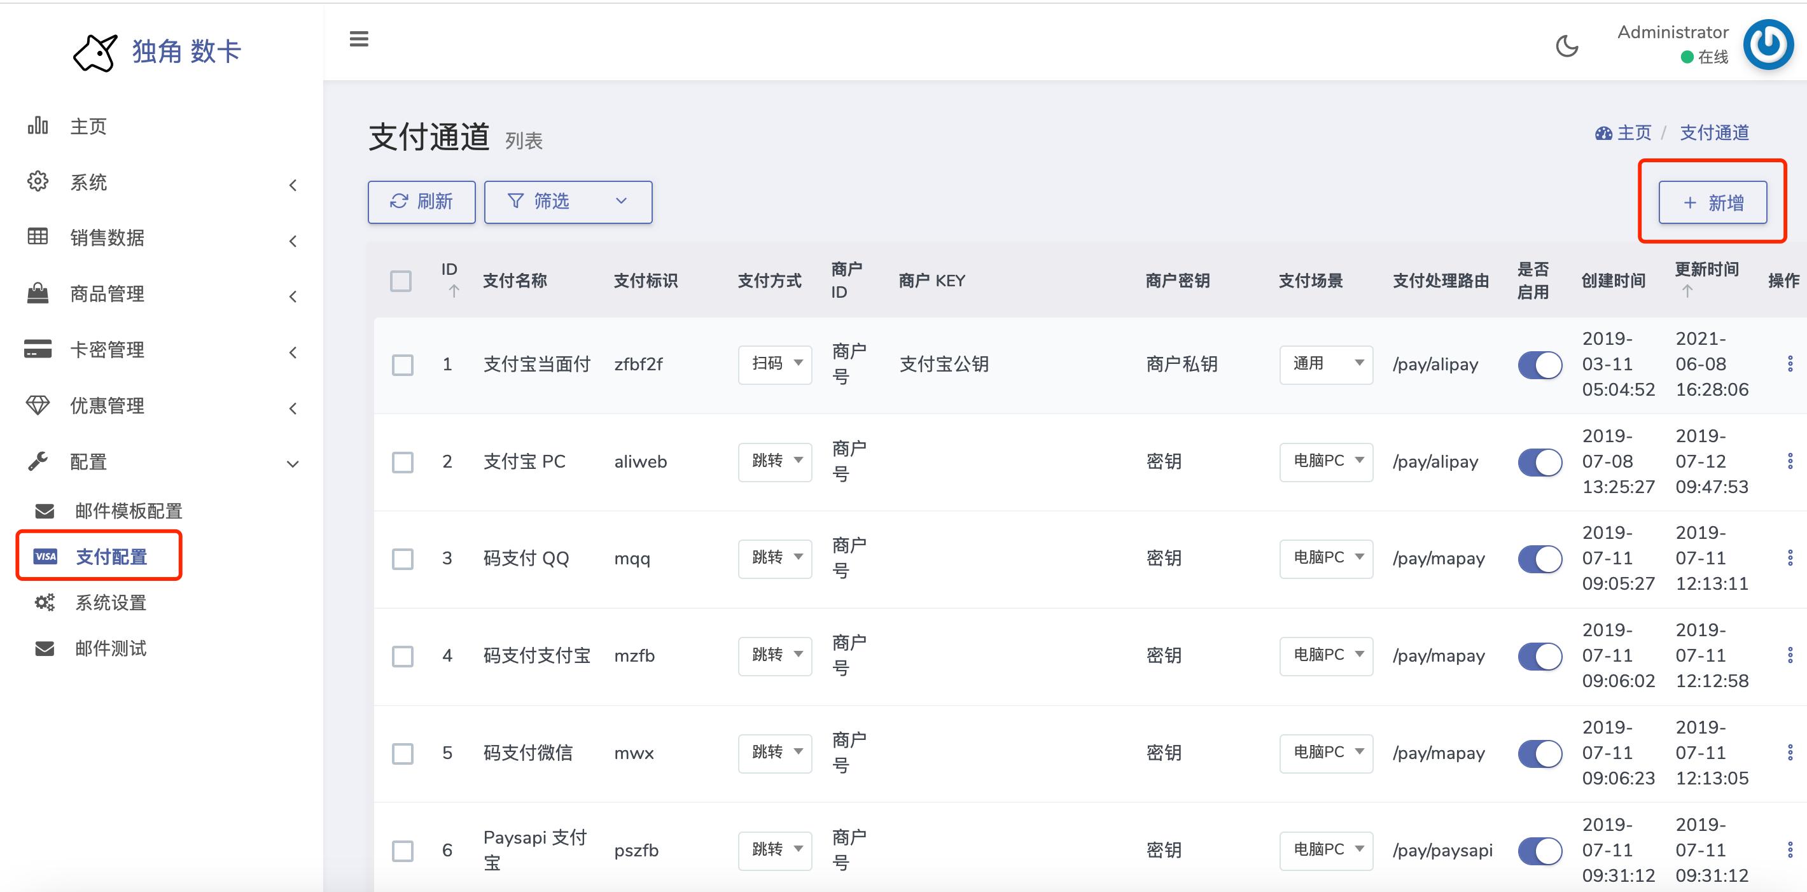Viewport: 1807px width, 892px height.
Task: Disable the 支付宝 PC enable switch
Action: click(1539, 462)
